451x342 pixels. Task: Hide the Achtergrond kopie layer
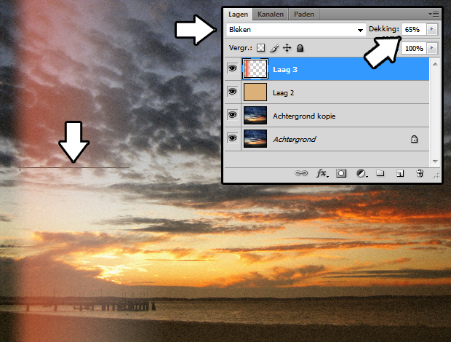click(x=233, y=115)
